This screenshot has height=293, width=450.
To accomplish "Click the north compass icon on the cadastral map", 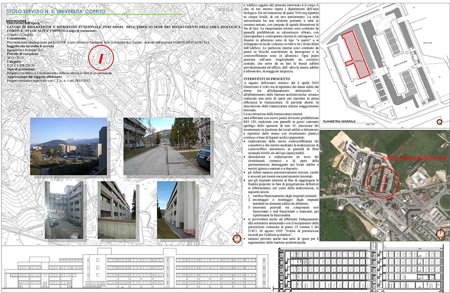I will (x=237, y=238).
